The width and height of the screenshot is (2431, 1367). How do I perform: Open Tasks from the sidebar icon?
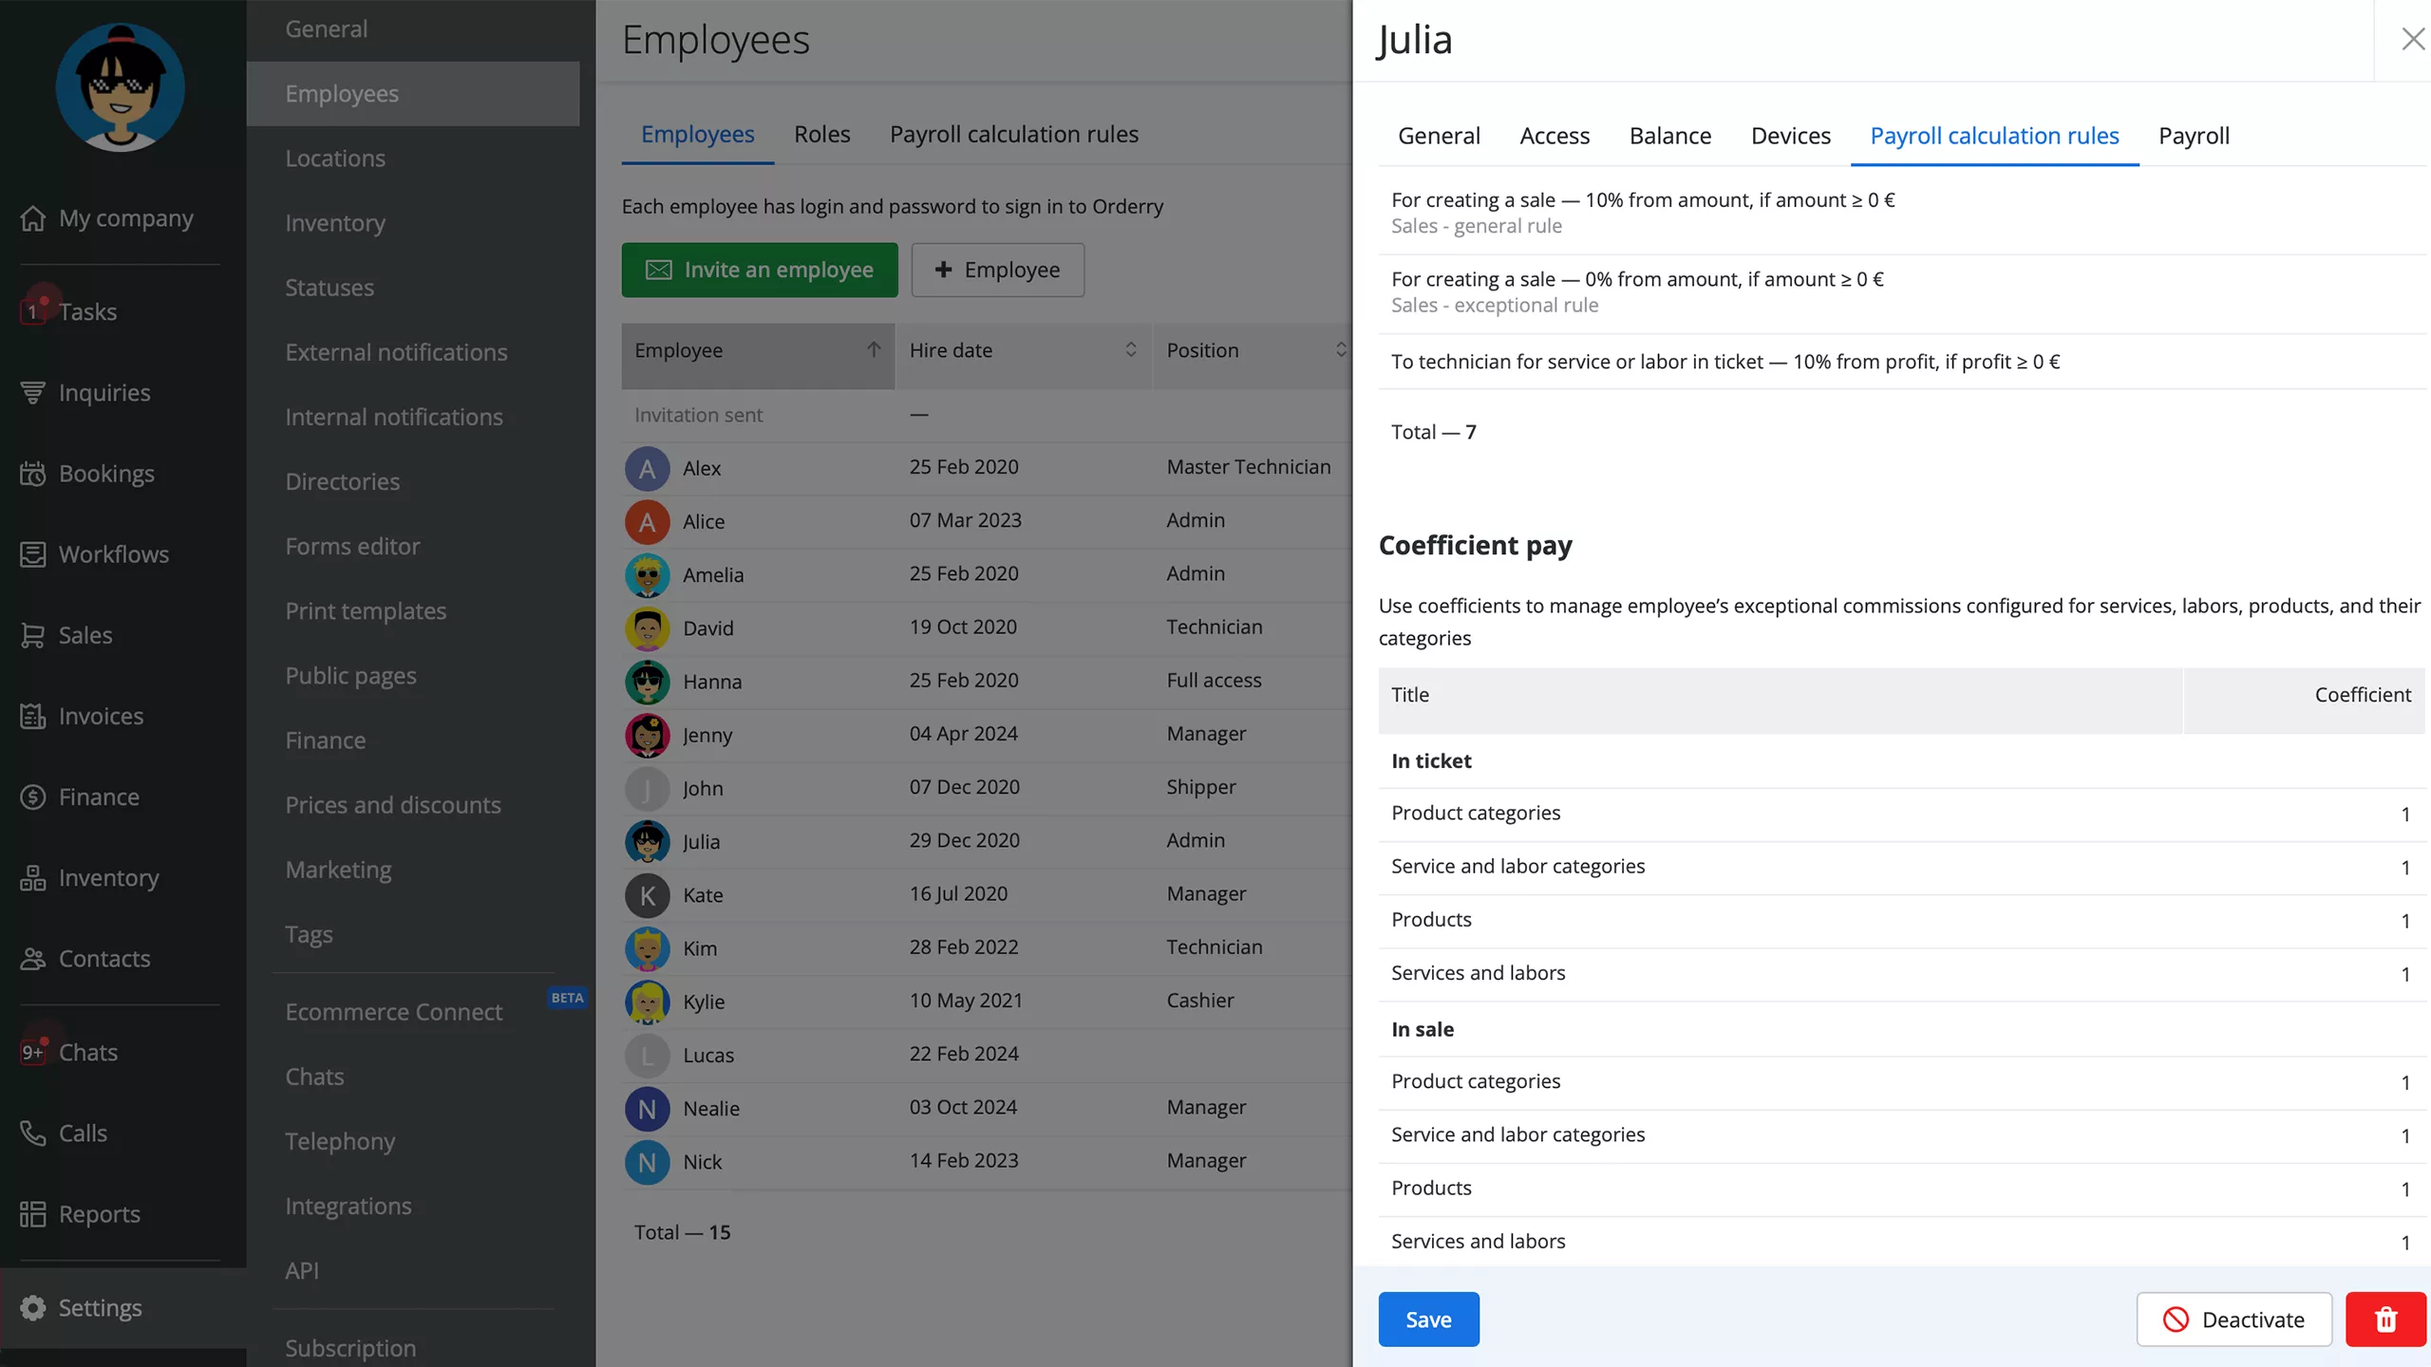(x=33, y=311)
